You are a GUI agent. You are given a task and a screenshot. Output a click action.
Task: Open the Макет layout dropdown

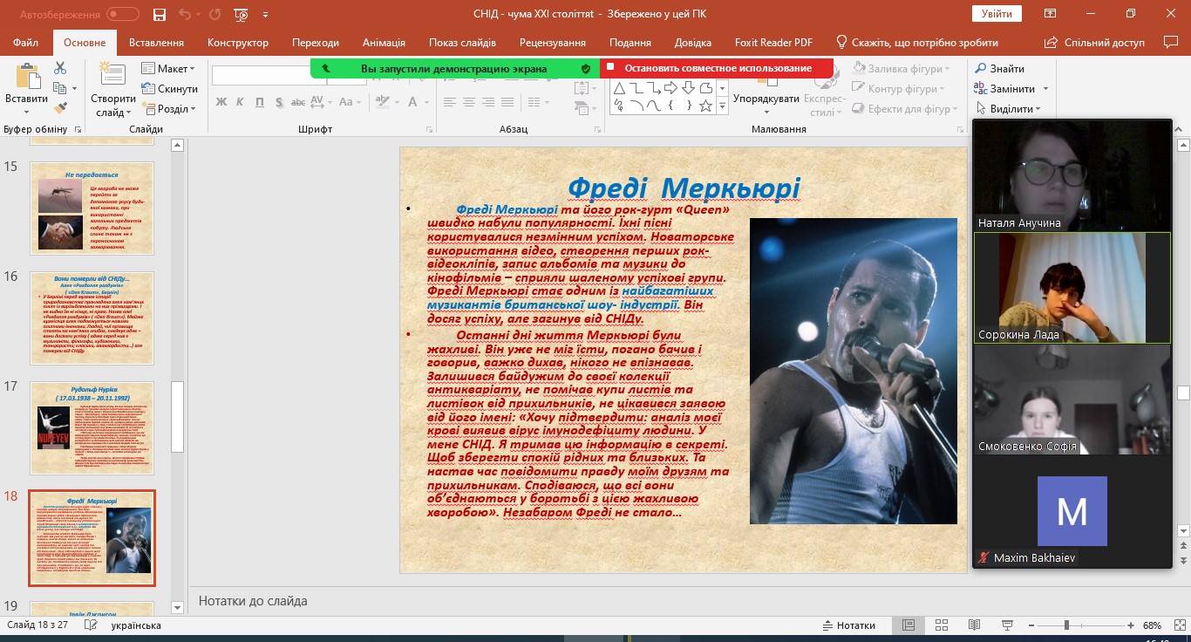[x=169, y=69]
